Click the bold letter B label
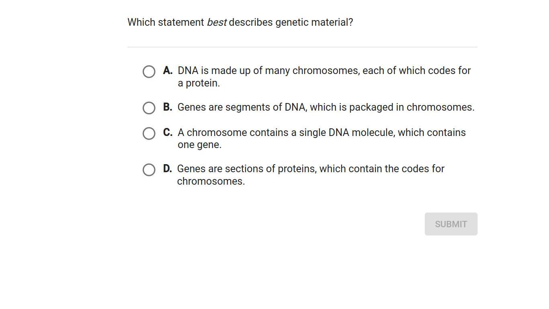Screen dimensions: 549x309 pyautogui.click(x=168, y=107)
